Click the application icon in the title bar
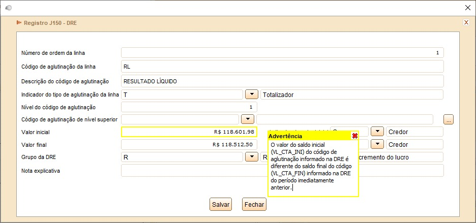This screenshot has height=223, width=476. point(9,8)
